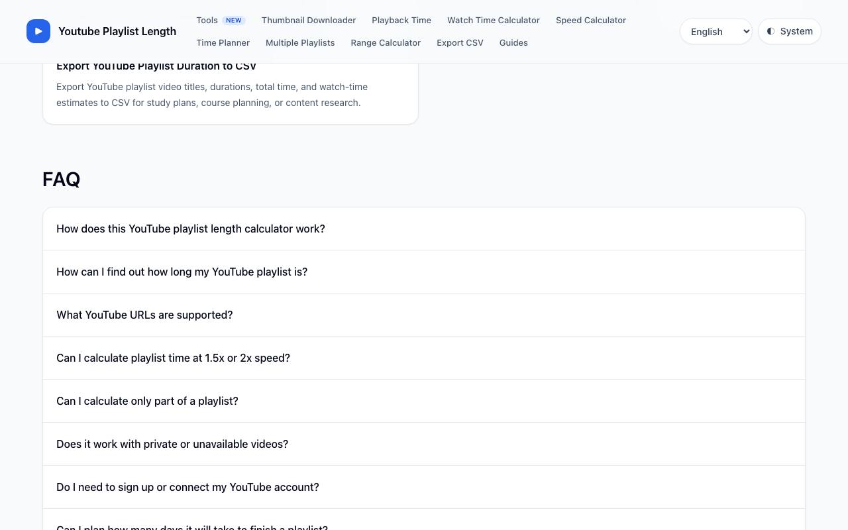Navigate to Watch Time Calculator
This screenshot has width=848, height=530.
pyautogui.click(x=494, y=20)
